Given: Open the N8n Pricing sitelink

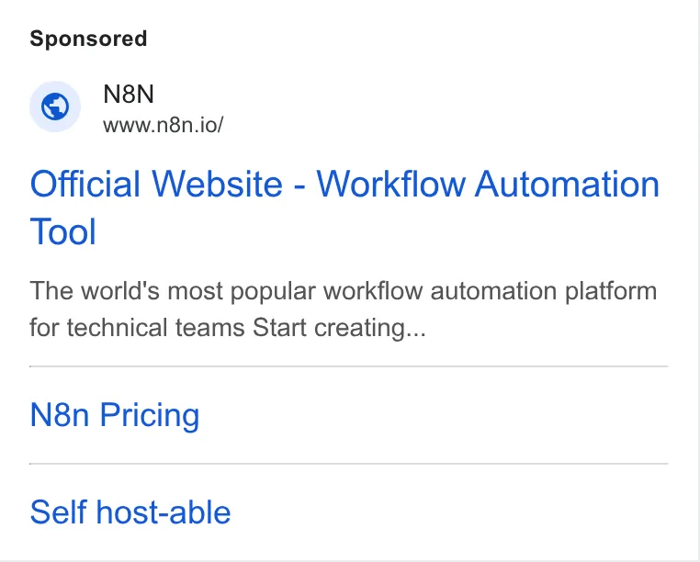Looking at the screenshot, I should coord(115,416).
